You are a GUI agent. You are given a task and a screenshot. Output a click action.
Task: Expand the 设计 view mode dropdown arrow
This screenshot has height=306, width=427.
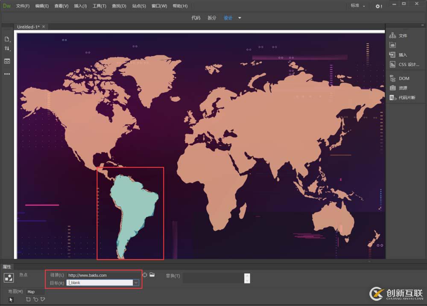[240, 18]
